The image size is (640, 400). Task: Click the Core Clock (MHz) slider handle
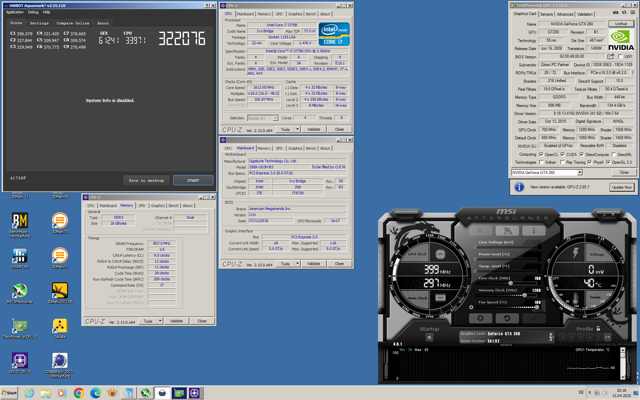pos(510,283)
